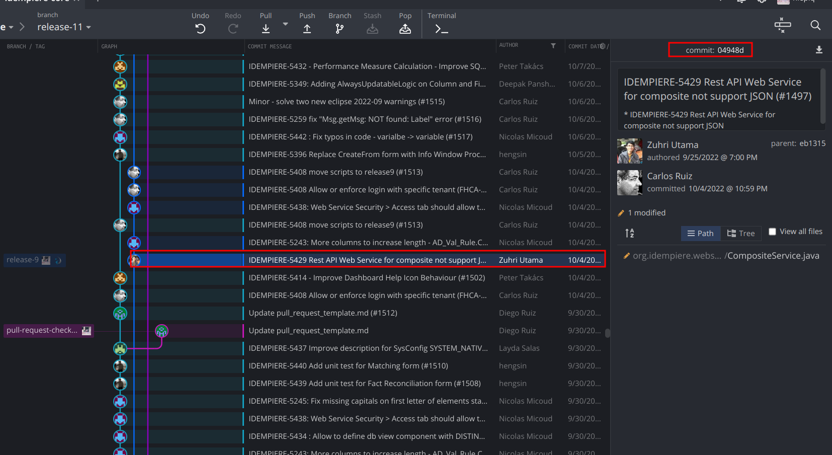Click the commit list vertical scrollbar handle
This screenshot has width=832, height=455.
[607, 333]
